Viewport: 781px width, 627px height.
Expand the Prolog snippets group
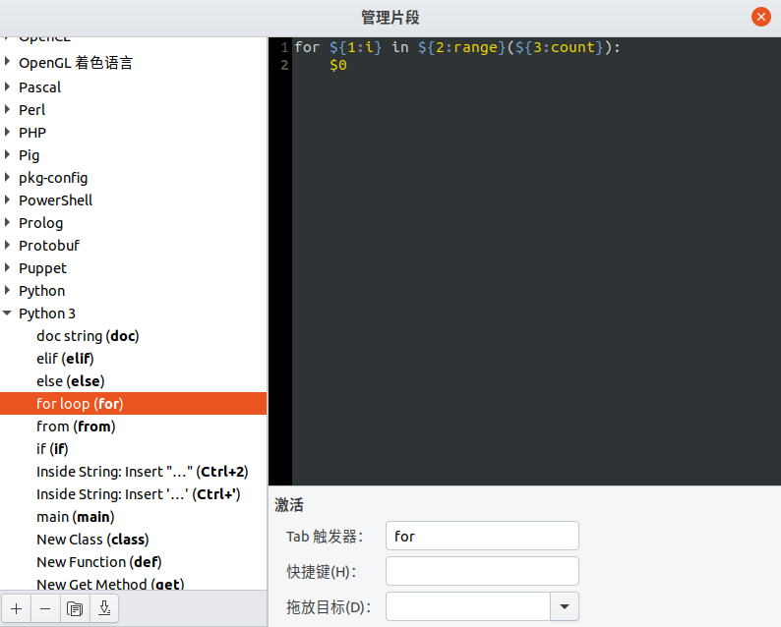tap(7, 222)
